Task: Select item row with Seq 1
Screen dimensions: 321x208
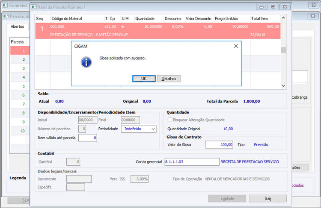Action: click(x=158, y=31)
